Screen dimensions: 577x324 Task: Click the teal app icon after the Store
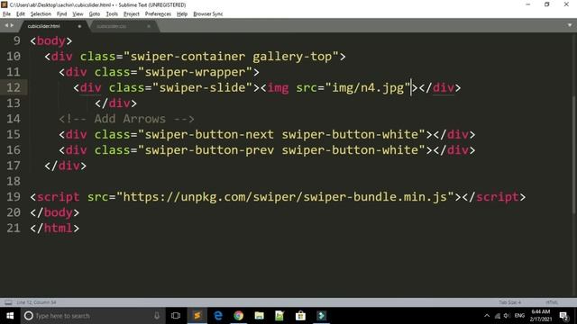pyautogui.click(x=321, y=316)
